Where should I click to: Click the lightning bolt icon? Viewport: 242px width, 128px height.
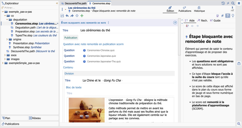[x=228, y=3]
